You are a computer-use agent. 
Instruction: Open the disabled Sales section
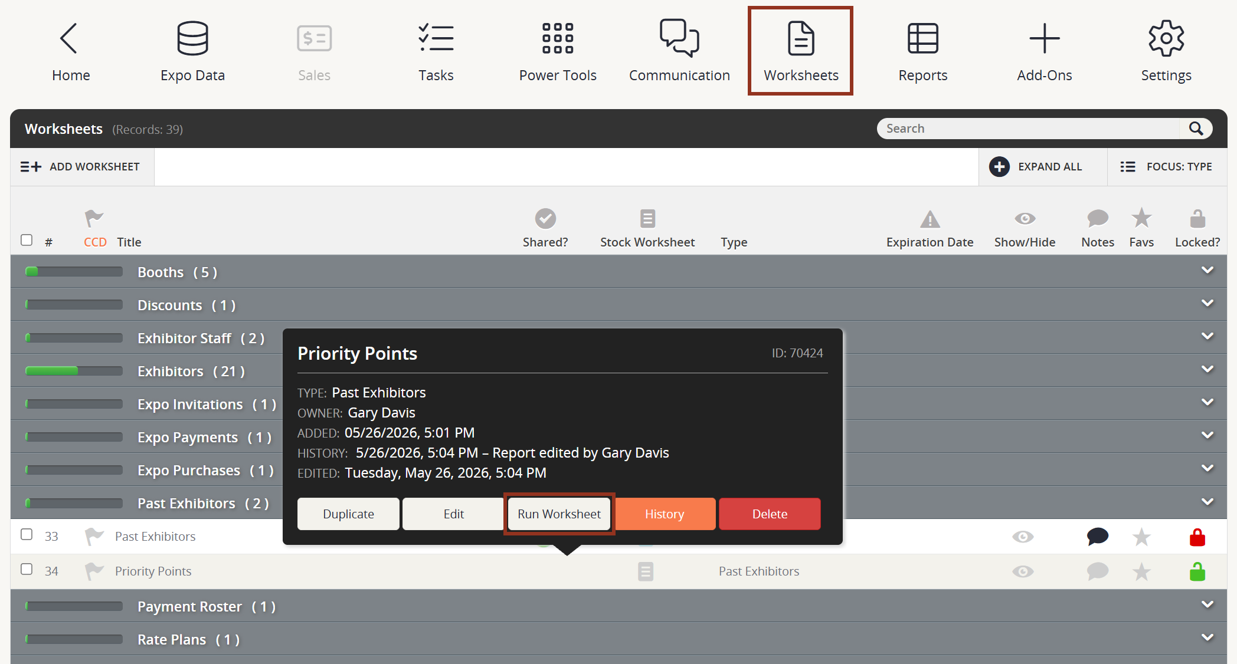click(x=314, y=52)
